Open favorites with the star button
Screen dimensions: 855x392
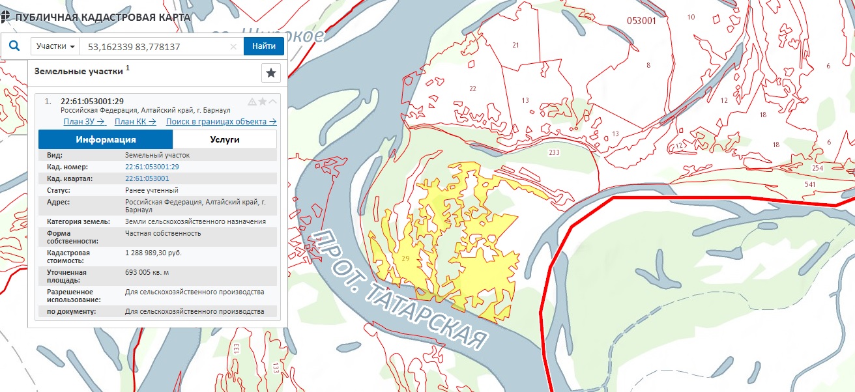tap(271, 74)
